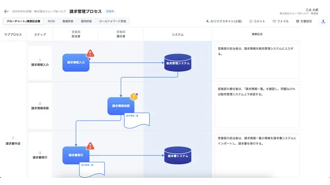
Task: Click the 作成中 status badge
Action: point(110,11)
